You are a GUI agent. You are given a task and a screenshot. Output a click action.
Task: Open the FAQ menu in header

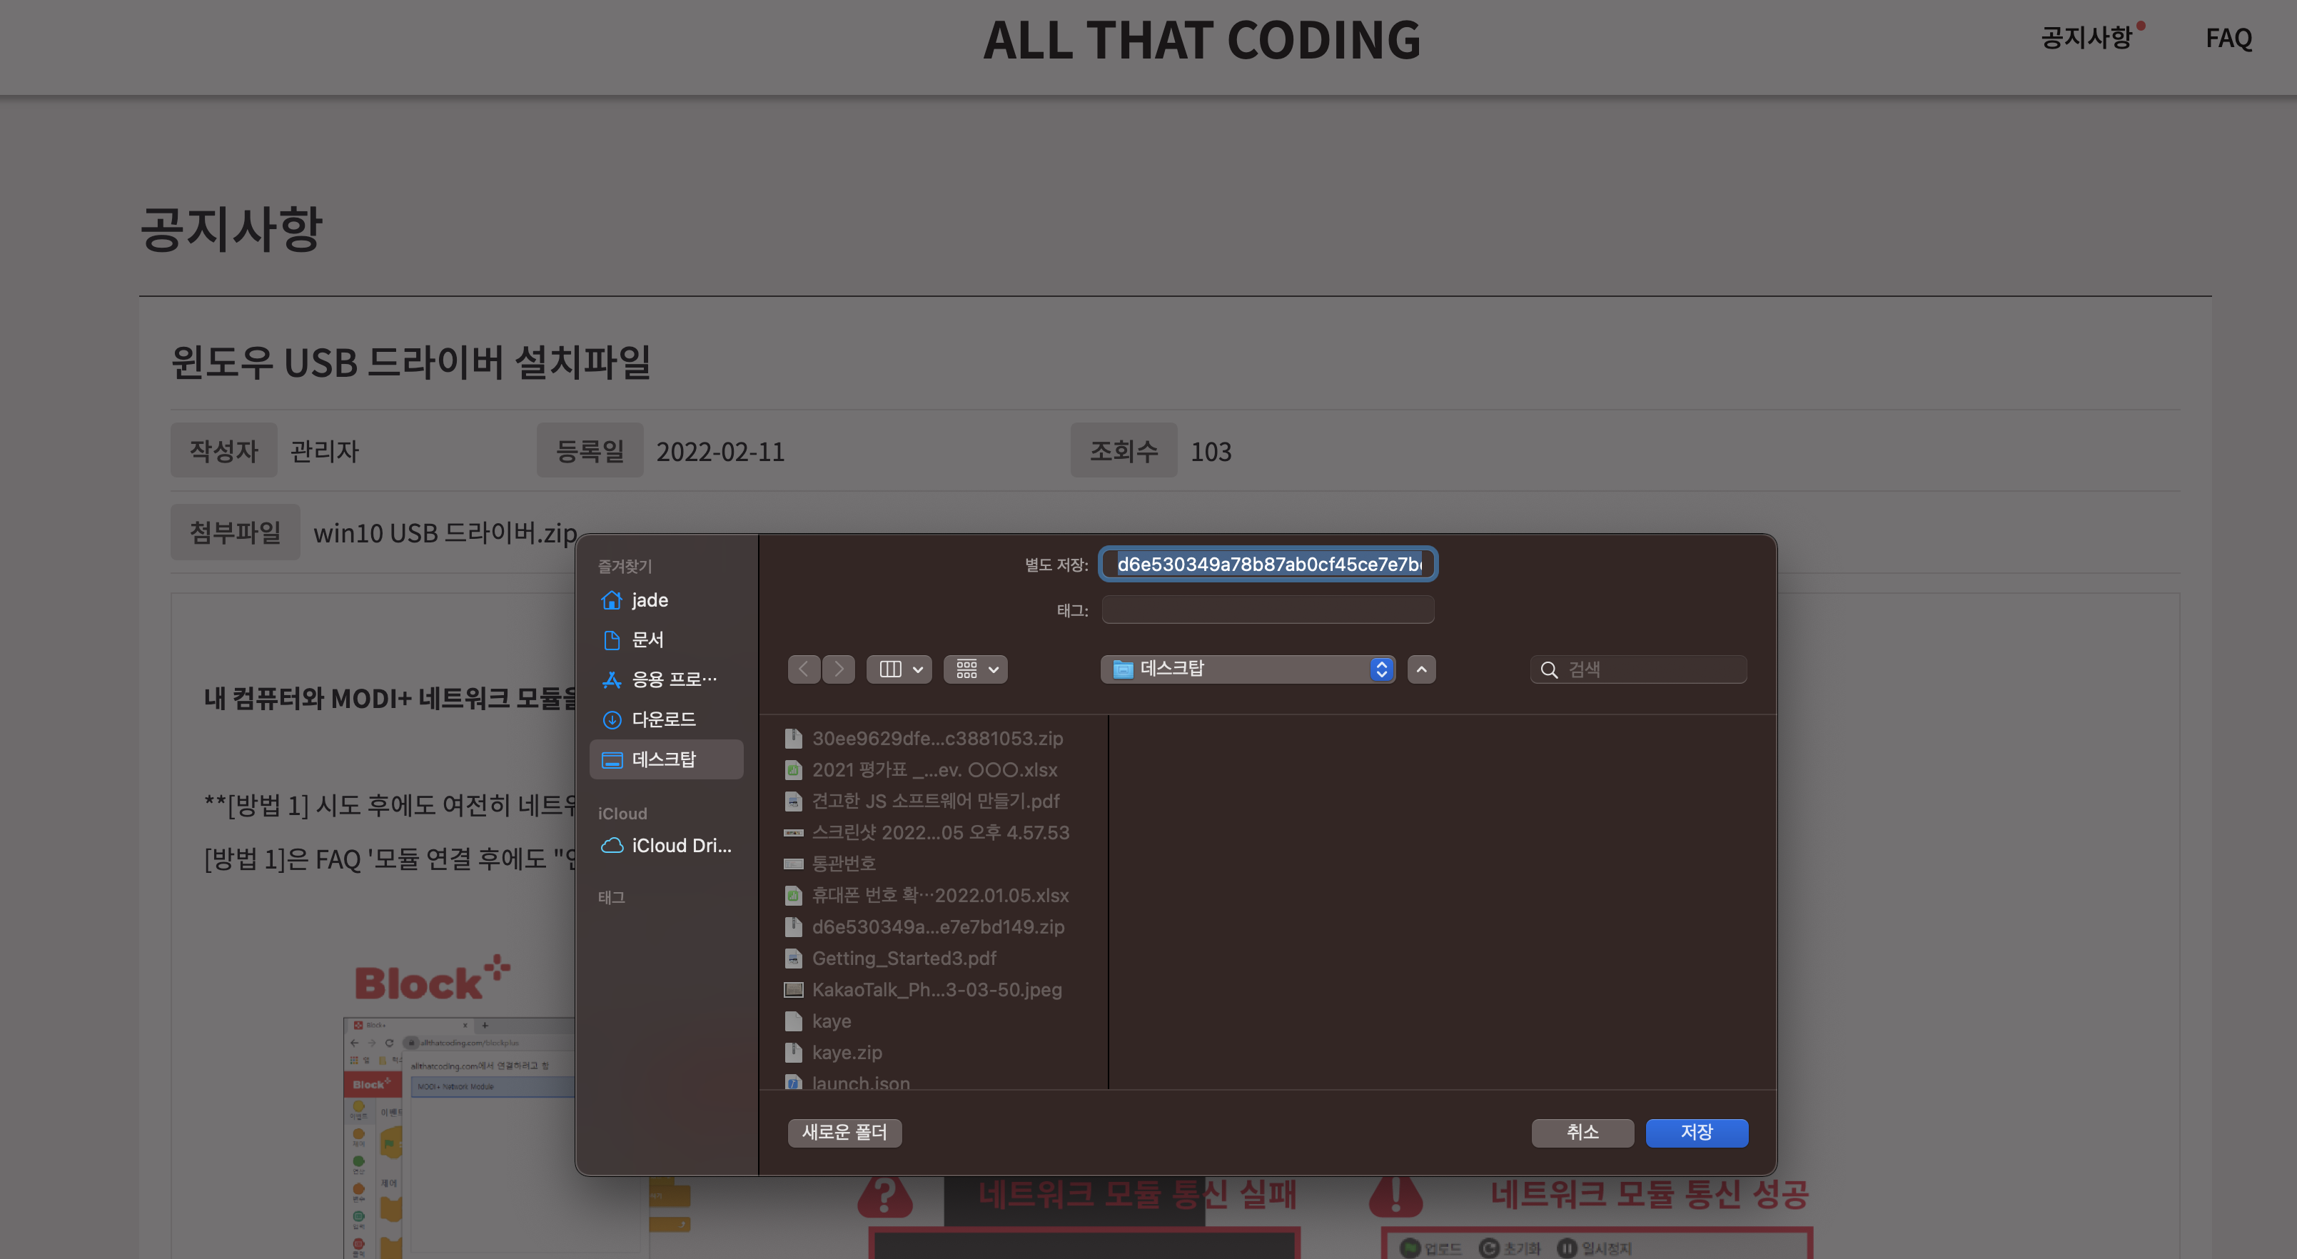point(2228,37)
